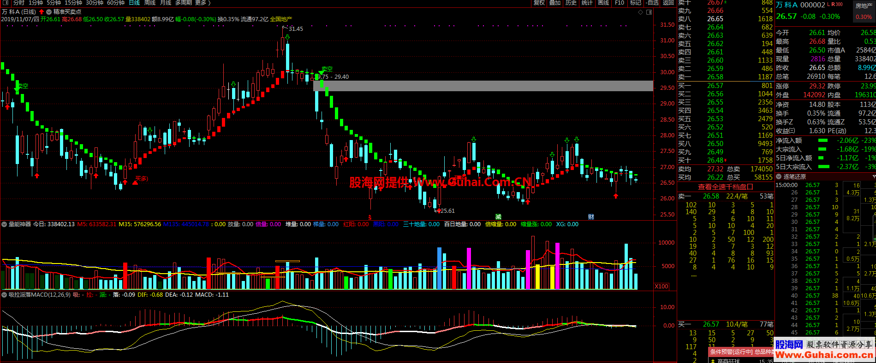Click the 叠加 overlay toolbar button

click(555, 3)
